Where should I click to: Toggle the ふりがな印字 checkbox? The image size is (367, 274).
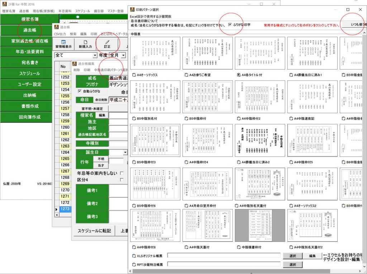230,25
